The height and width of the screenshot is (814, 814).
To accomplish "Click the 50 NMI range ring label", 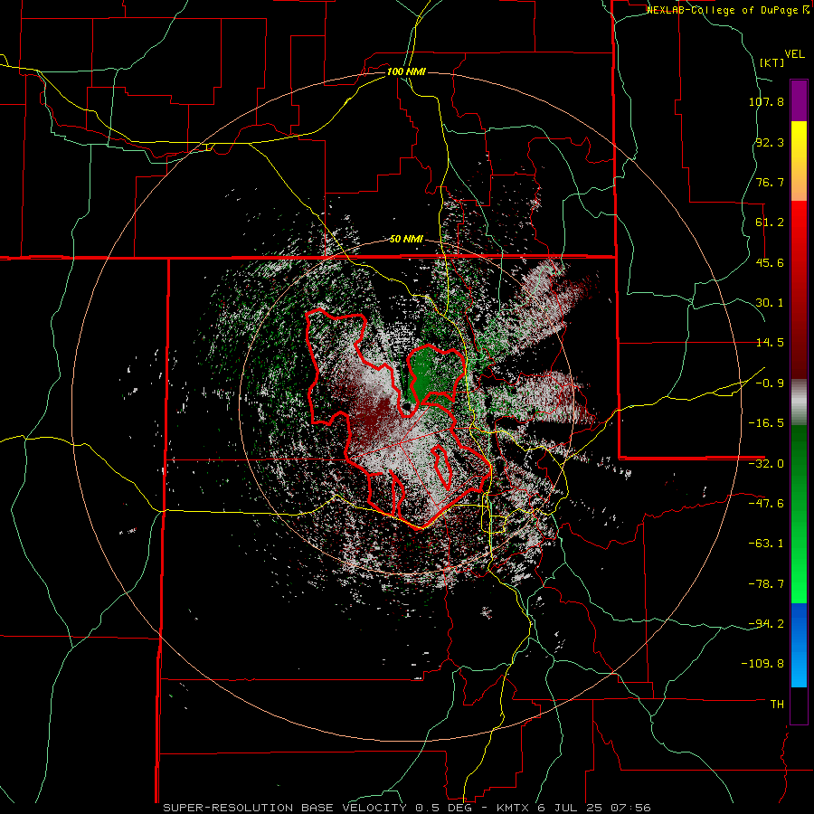I will point(406,240).
